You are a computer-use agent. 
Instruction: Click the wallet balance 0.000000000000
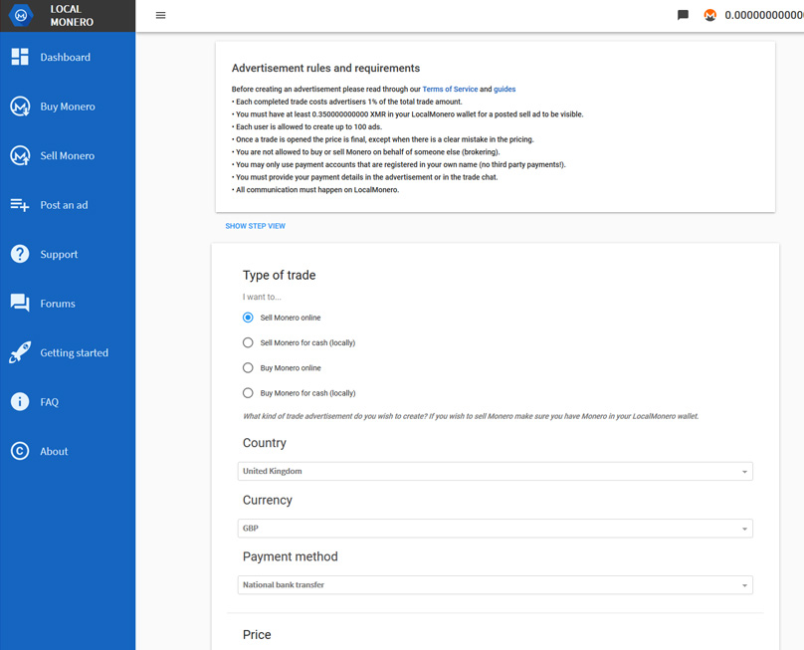(x=764, y=15)
